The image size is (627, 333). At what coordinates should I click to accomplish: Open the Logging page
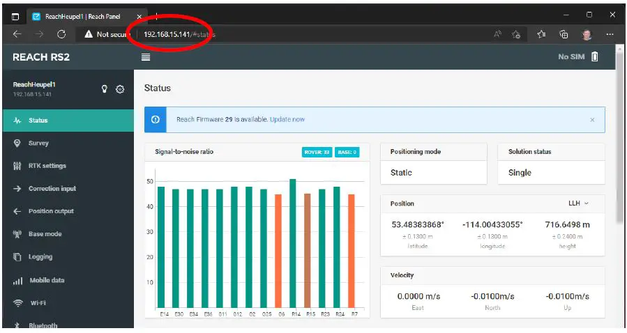pyautogui.click(x=68, y=257)
